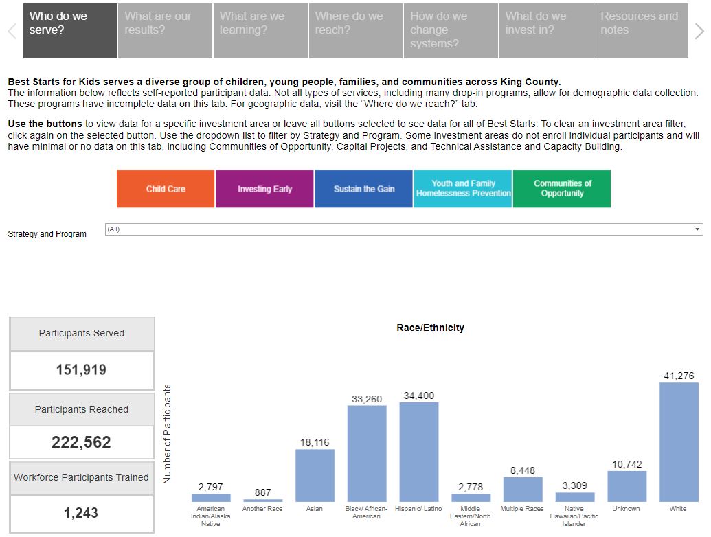Click the dropdown arrow on the right
This screenshot has width=711, height=537.
pyautogui.click(x=697, y=228)
